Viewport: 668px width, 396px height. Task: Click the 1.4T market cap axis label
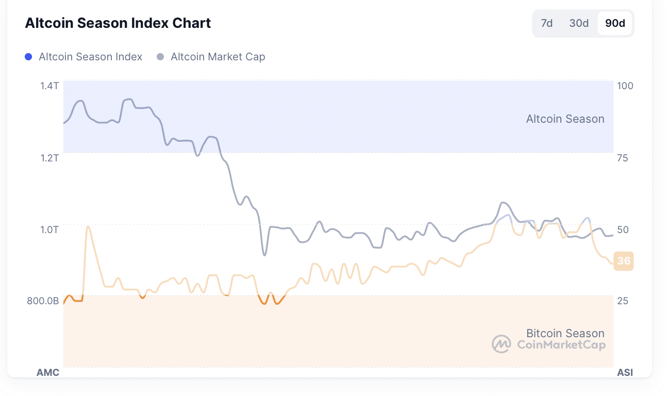click(49, 86)
